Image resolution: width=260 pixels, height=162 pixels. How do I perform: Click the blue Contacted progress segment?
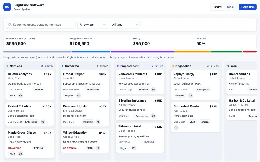point(91,52)
